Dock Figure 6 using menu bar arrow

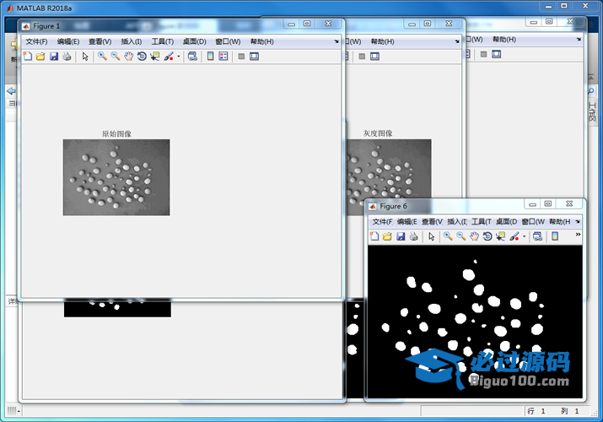pos(578,222)
